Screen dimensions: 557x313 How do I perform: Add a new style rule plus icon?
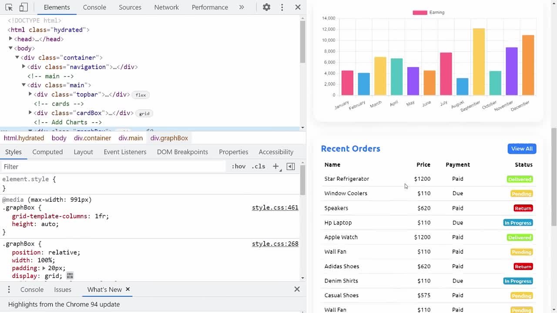(275, 166)
